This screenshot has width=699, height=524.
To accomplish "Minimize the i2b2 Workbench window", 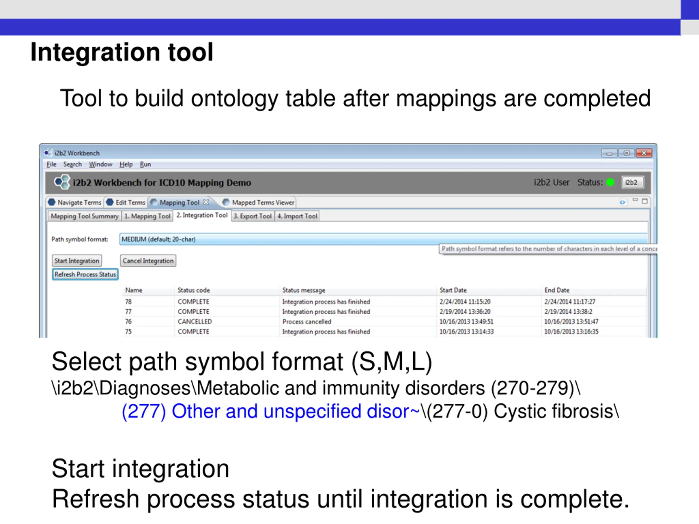I will coord(609,153).
